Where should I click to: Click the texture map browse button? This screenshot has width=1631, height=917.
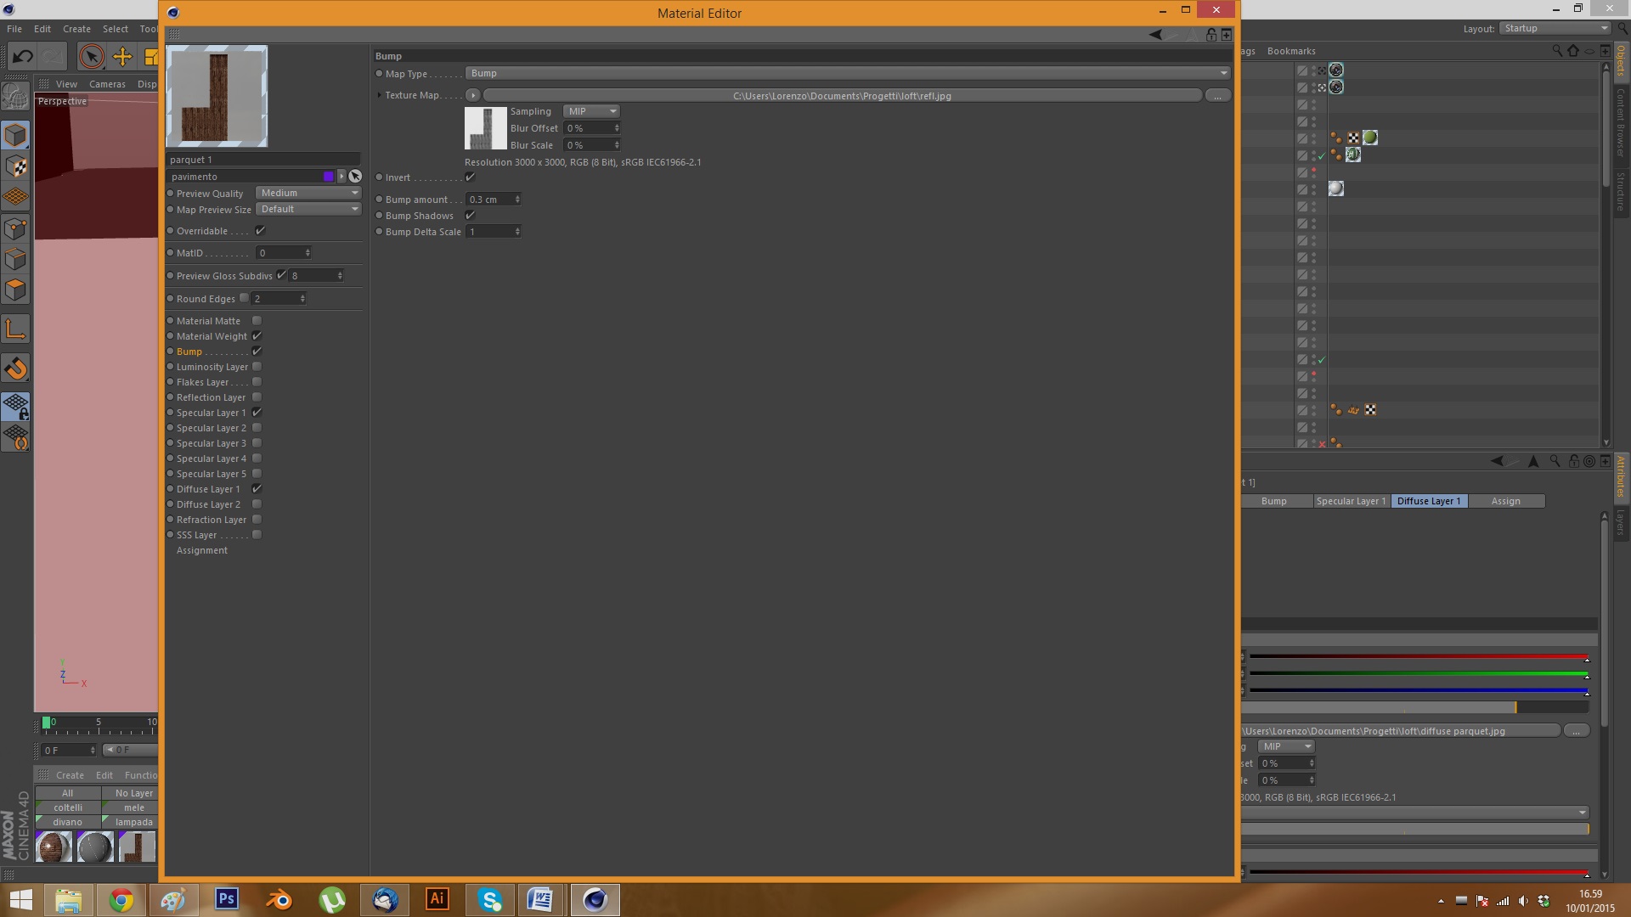tap(1217, 96)
